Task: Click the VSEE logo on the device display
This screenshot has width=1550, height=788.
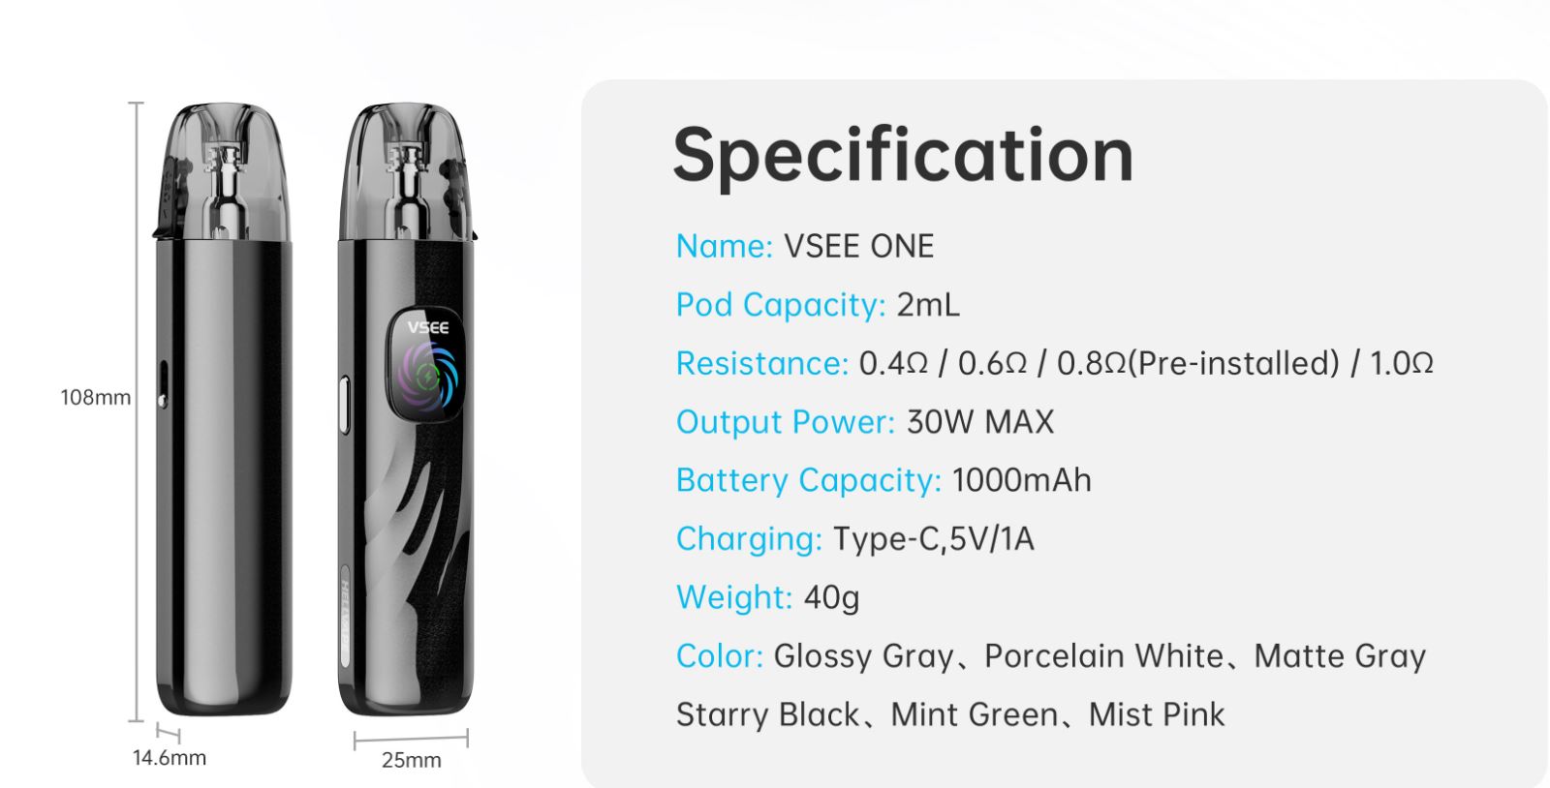Action: pos(427,327)
